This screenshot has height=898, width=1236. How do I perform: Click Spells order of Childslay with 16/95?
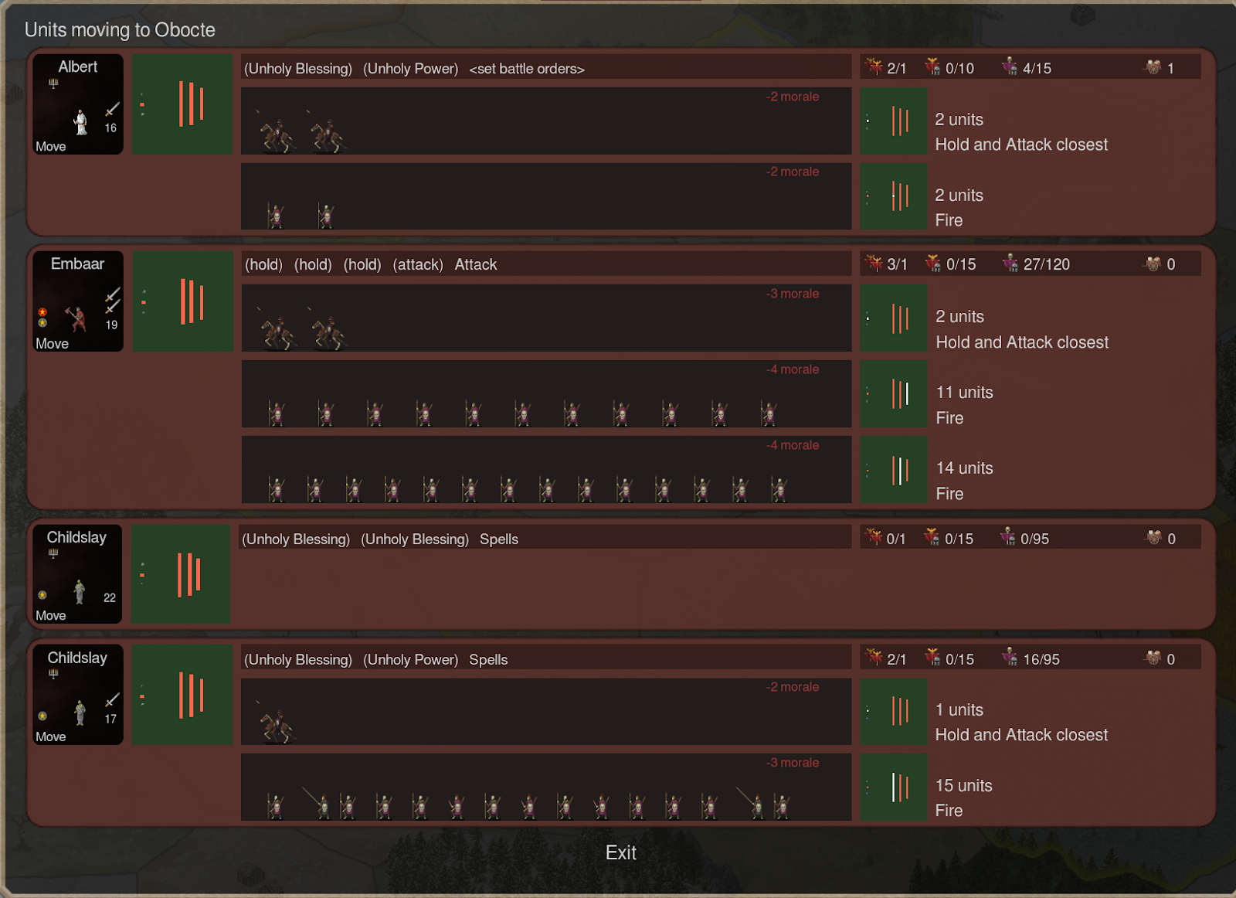click(488, 660)
